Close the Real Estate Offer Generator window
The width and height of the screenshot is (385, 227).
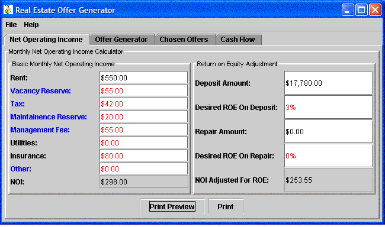point(375,10)
